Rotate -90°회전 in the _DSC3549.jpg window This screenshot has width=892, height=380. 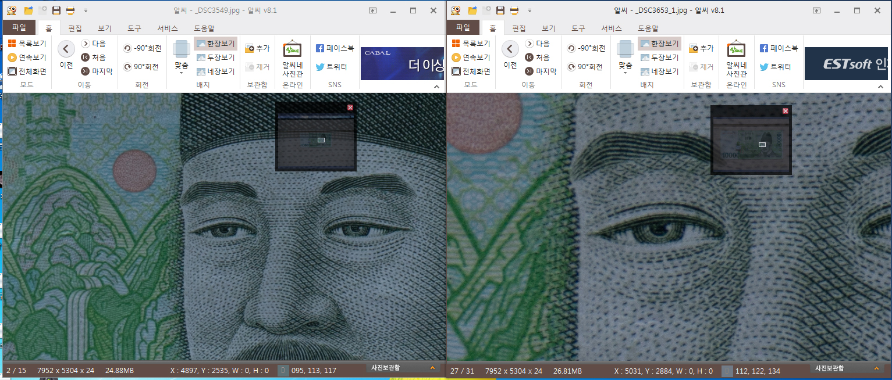[x=142, y=49]
